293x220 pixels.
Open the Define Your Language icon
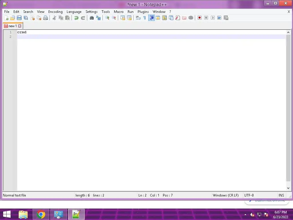click(x=158, y=18)
